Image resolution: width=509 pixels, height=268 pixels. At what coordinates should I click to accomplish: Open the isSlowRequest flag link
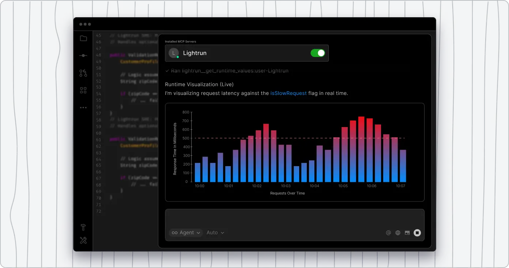(289, 93)
